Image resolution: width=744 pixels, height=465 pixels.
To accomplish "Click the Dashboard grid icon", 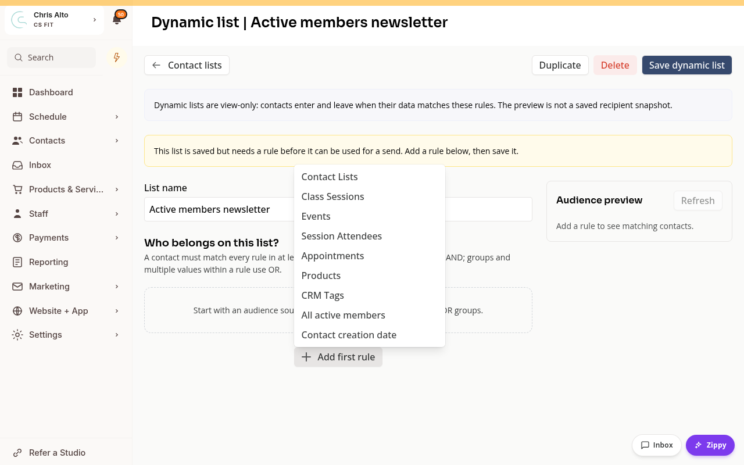I will pyautogui.click(x=17, y=92).
